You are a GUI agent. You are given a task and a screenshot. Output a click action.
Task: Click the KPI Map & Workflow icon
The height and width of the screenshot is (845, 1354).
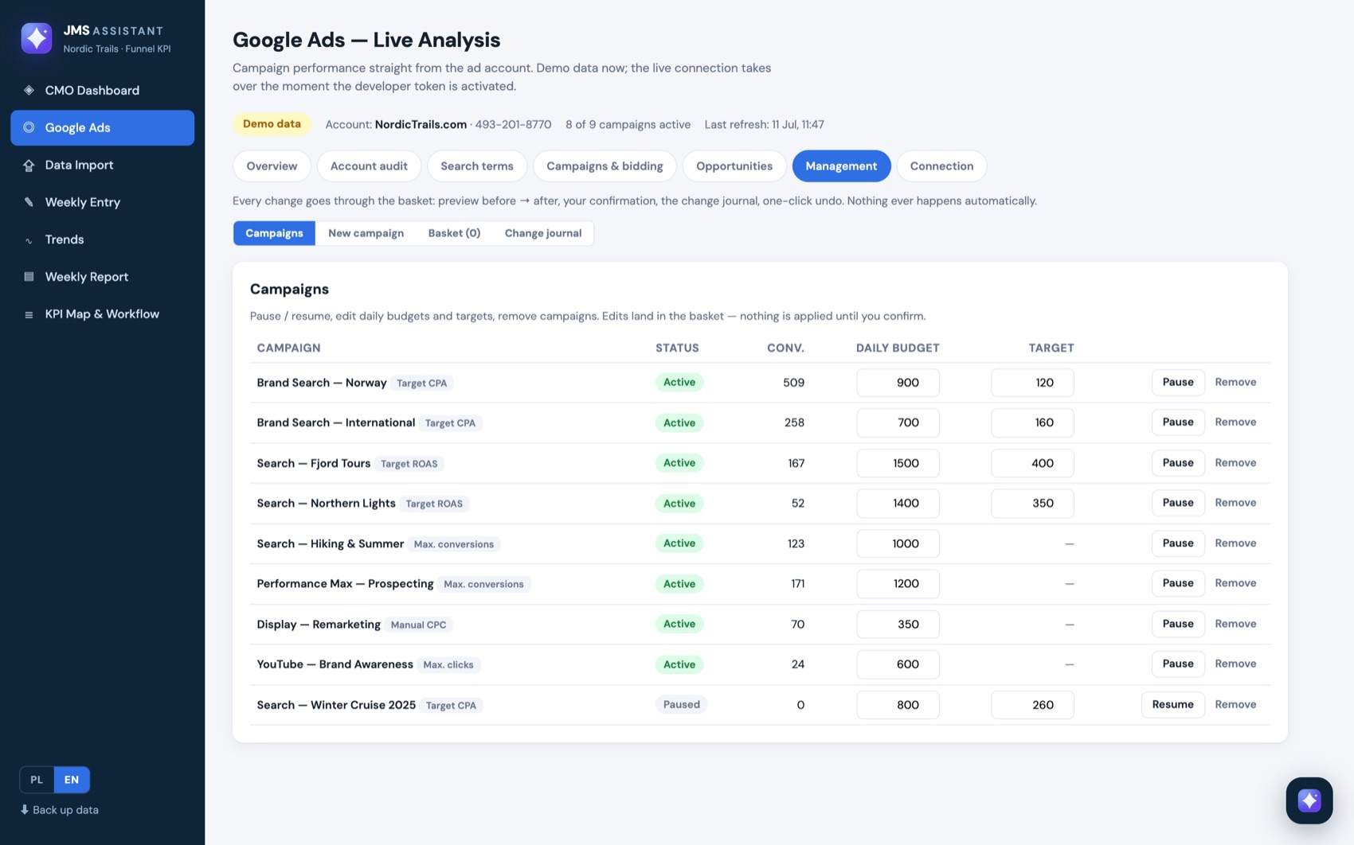pyautogui.click(x=29, y=314)
